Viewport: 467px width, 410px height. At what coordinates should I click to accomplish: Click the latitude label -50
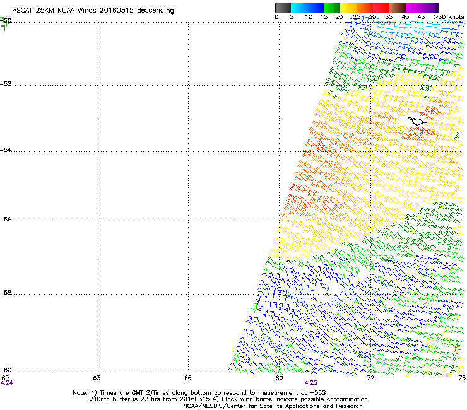pos(6,21)
